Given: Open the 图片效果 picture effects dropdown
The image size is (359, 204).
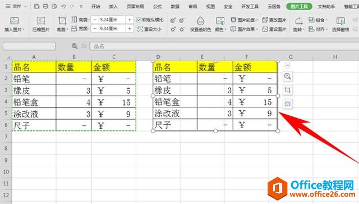Looking at the screenshot, I should (245, 29).
